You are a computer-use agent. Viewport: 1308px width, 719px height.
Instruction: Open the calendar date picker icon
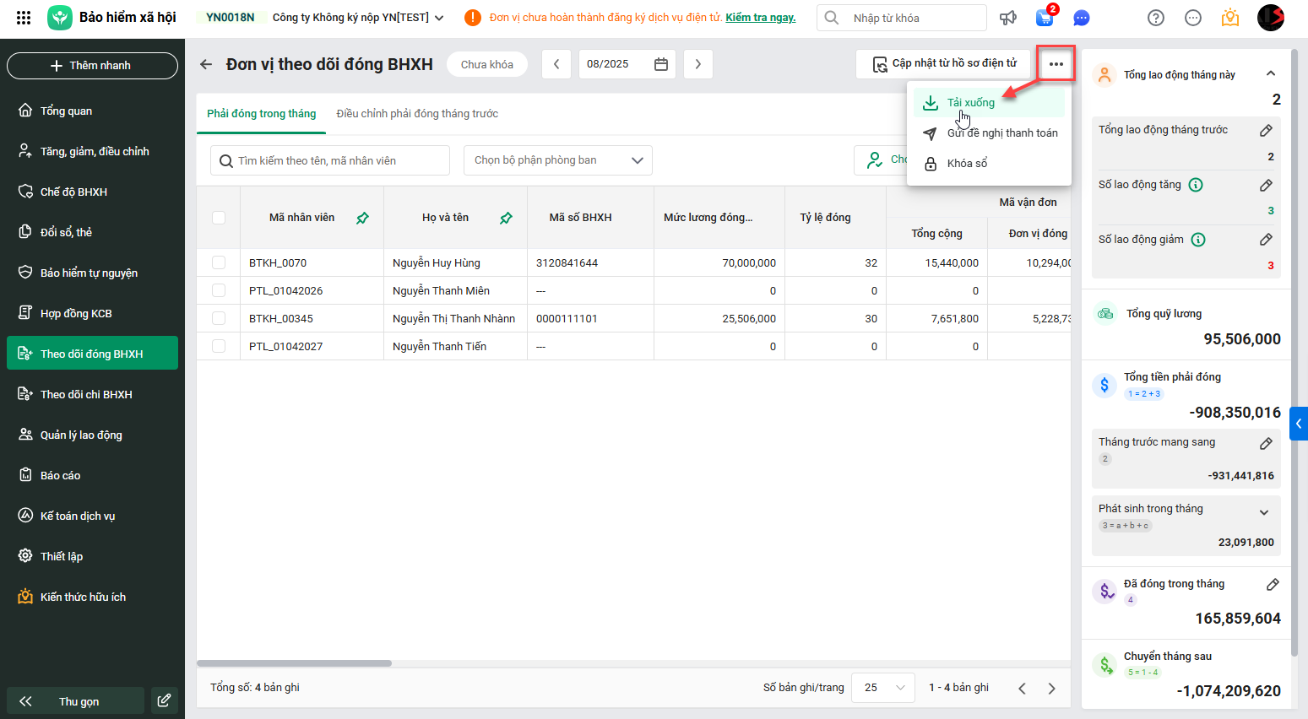[661, 64]
